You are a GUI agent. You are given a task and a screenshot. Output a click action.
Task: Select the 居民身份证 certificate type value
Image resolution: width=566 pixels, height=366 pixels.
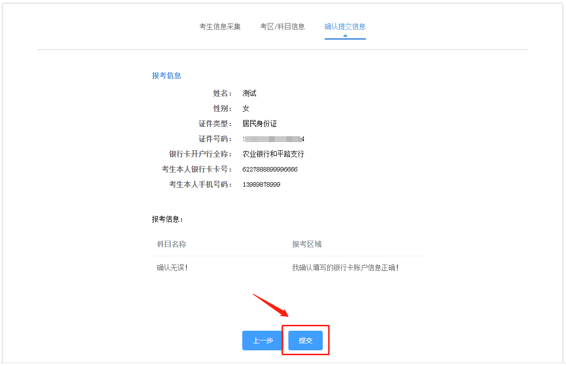tap(259, 123)
